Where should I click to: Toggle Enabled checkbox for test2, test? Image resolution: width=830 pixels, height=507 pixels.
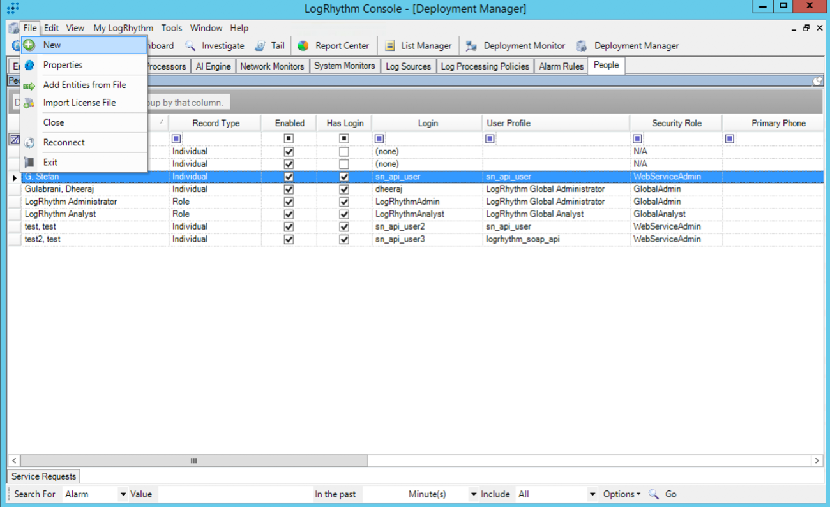tap(289, 239)
